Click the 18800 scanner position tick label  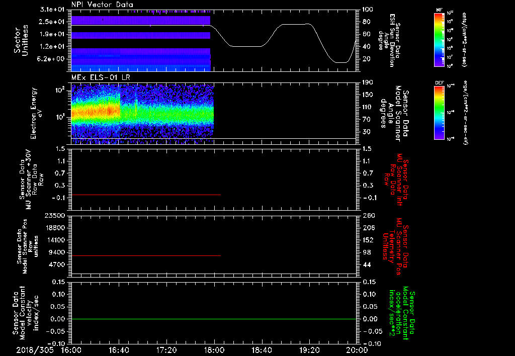pos(54,228)
